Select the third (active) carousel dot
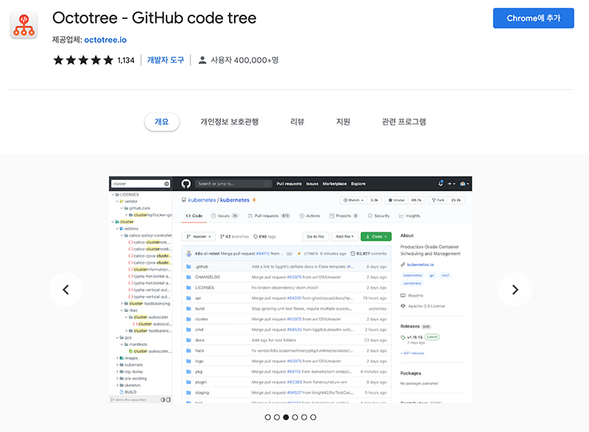 tap(286, 417)
